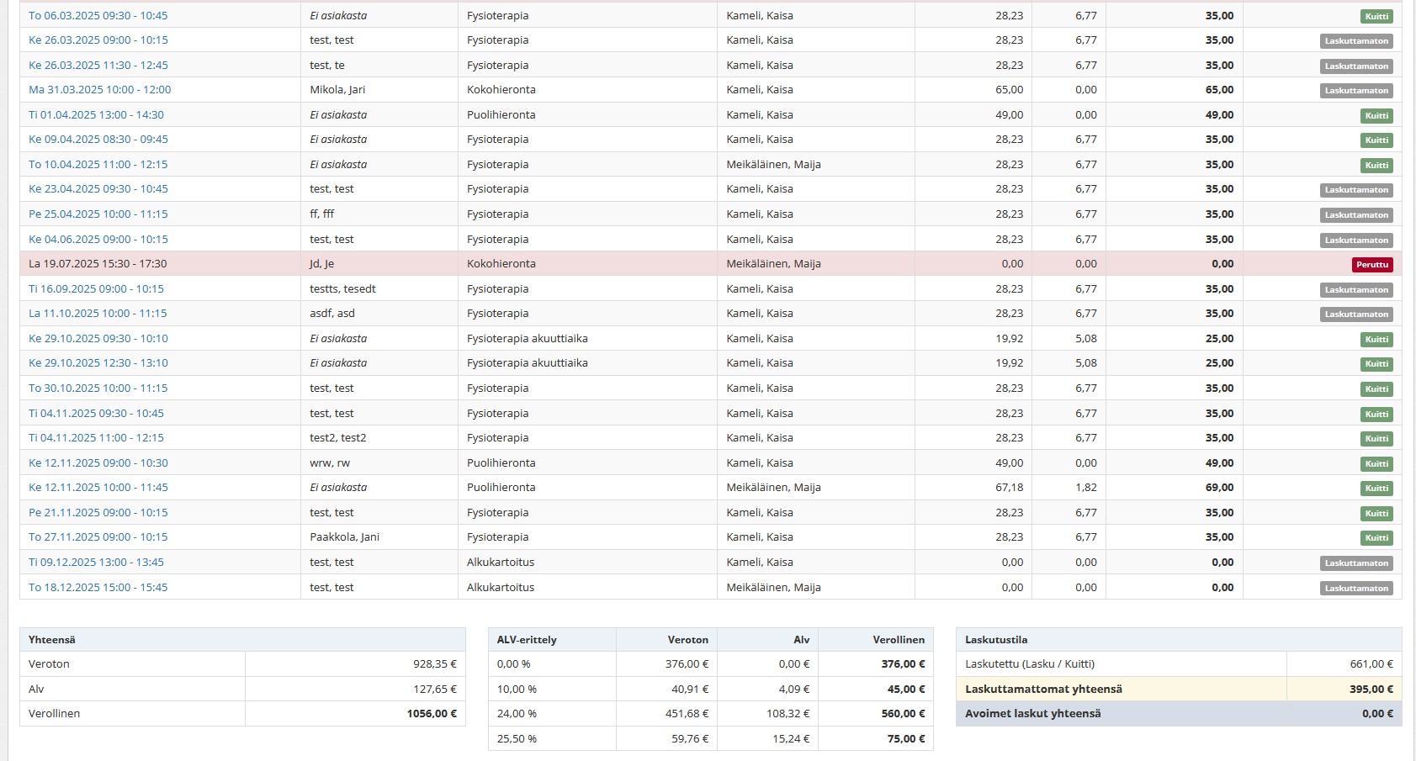Click Kuitti badge on the 06.03.2025 row

pyautogui.click(x=1376, y=16)
